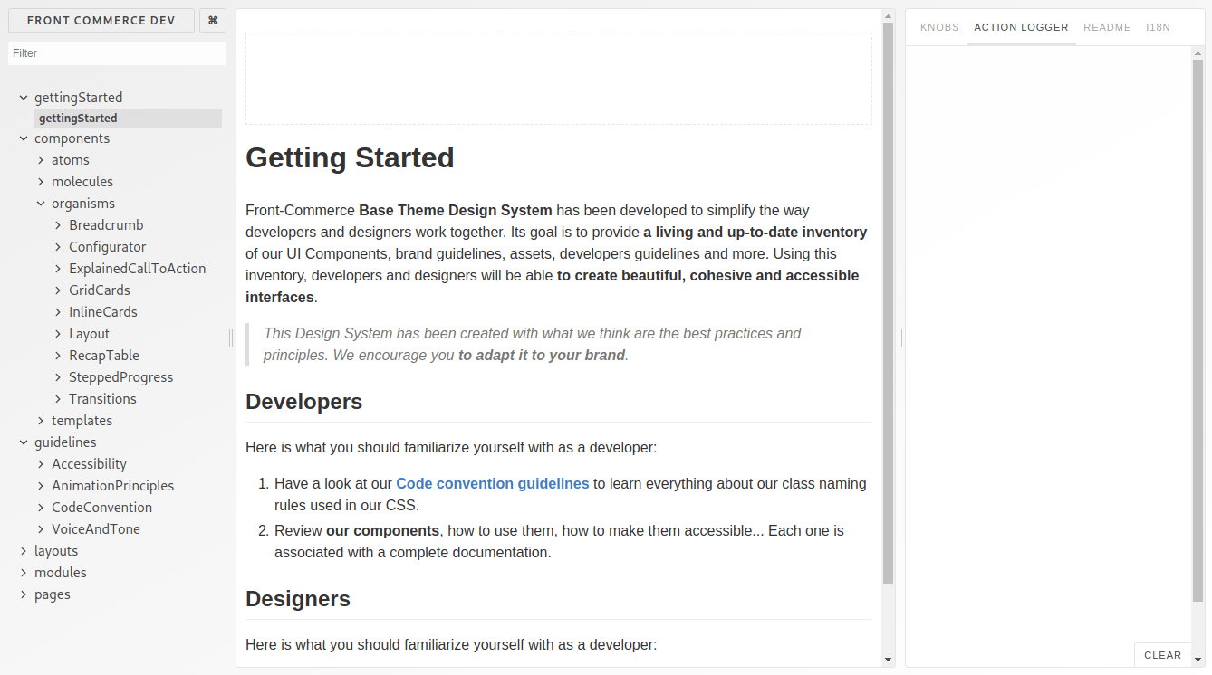Collapse the organisms folder chevron
This screenshot has width=1212, height=675.
(x=41, y=204)
